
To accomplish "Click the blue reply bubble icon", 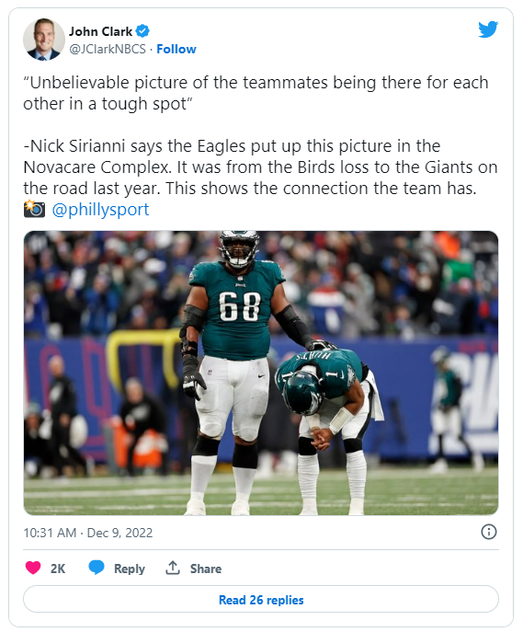I will click(97, 568).
